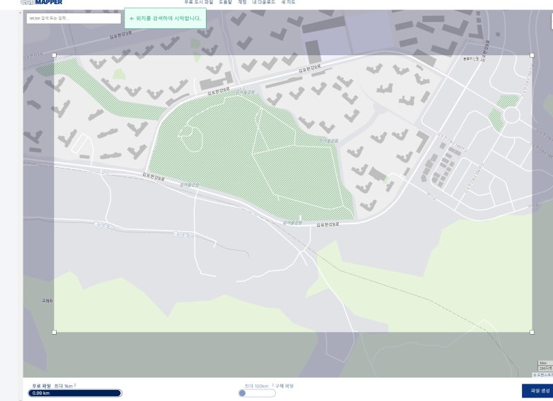Click the top-left selection corner handle
Viewport: 553px width, 401px height.
coord(55,55)
